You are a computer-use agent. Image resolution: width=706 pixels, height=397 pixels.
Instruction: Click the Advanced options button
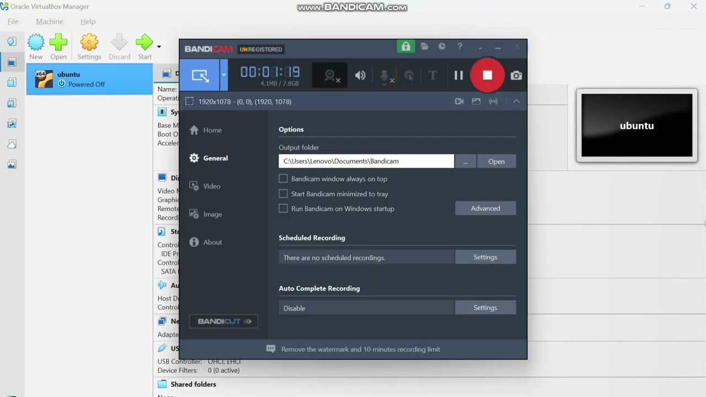pyautogui.click(x=485, y=208)
